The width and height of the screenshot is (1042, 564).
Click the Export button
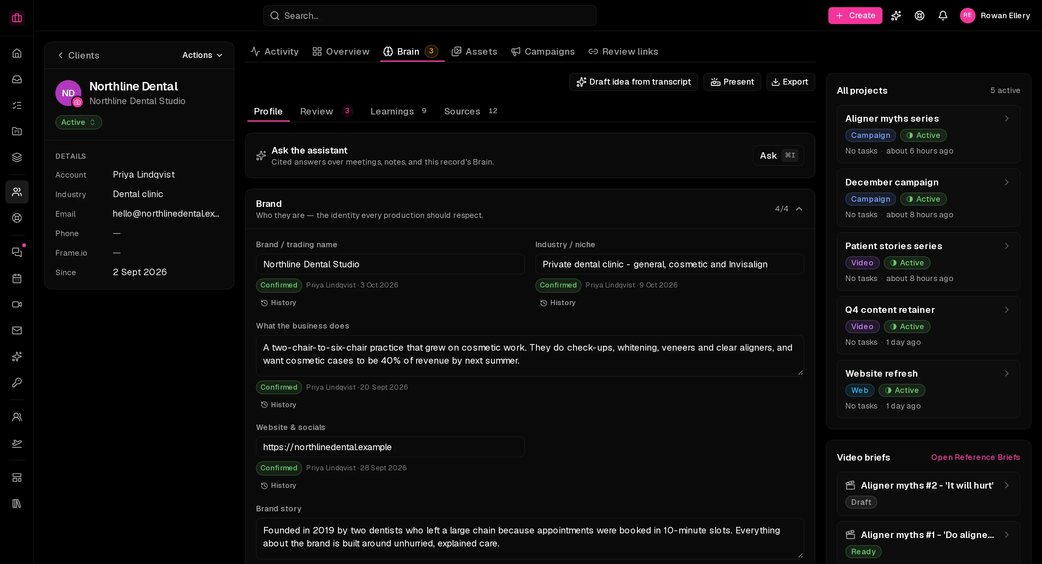(790, 82)
